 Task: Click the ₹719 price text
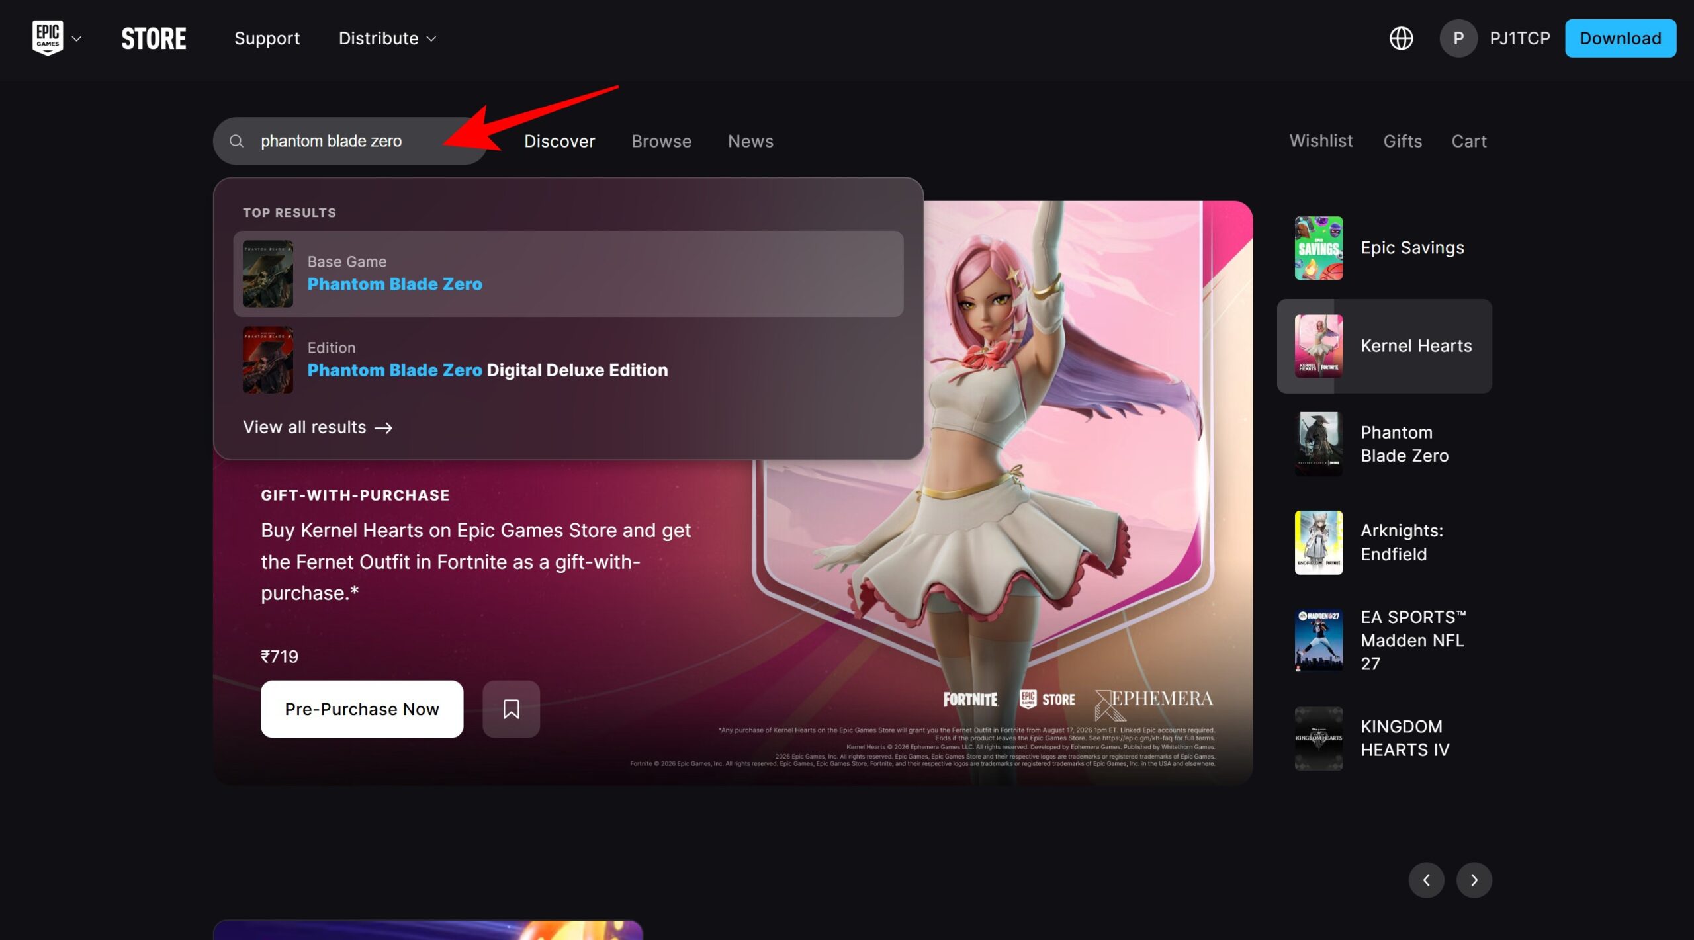tap(279, 656)
